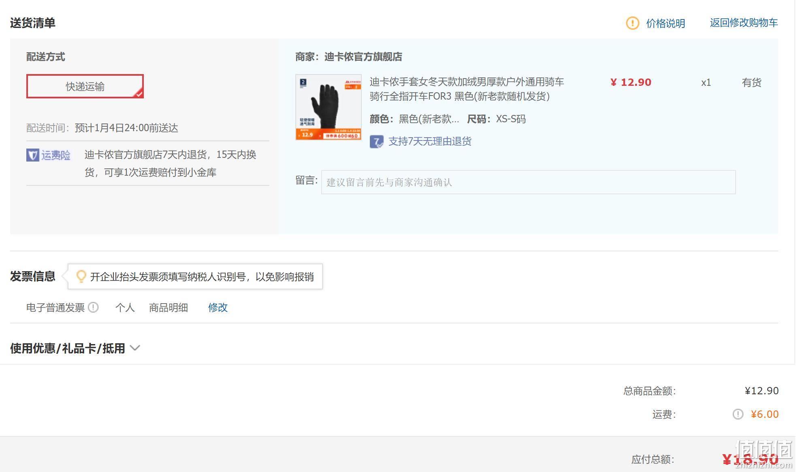Click the quantity text x1
The image size is (796, 472).
point(706,83)
